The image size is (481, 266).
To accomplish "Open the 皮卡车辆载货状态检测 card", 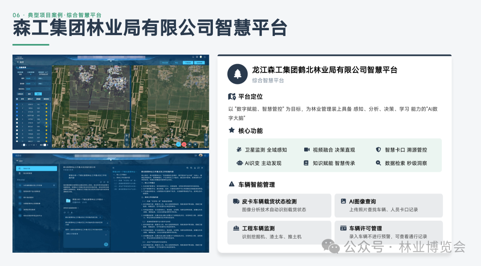I will click(279, 206).
